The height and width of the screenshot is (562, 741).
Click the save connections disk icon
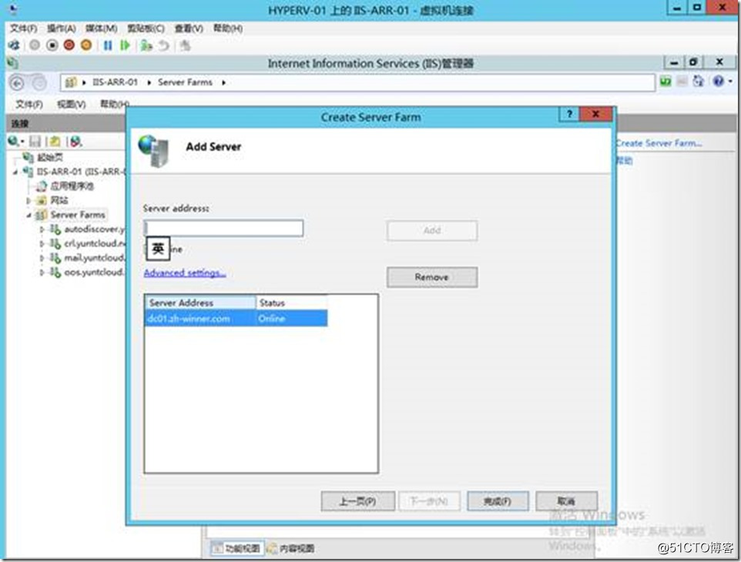click(x=35, y=141)
